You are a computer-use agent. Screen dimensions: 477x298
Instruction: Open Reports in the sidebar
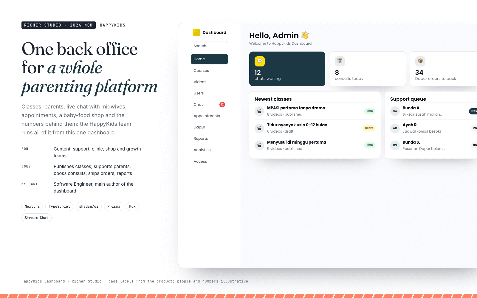click(209, 139)
